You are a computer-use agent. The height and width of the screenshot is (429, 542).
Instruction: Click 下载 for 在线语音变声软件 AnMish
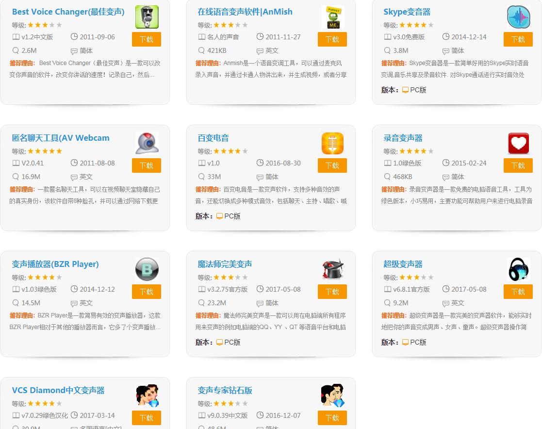(x=332, y=39)
